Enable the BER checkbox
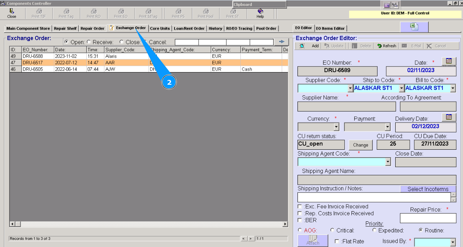 pyautogui.click(x=300, y=220)
